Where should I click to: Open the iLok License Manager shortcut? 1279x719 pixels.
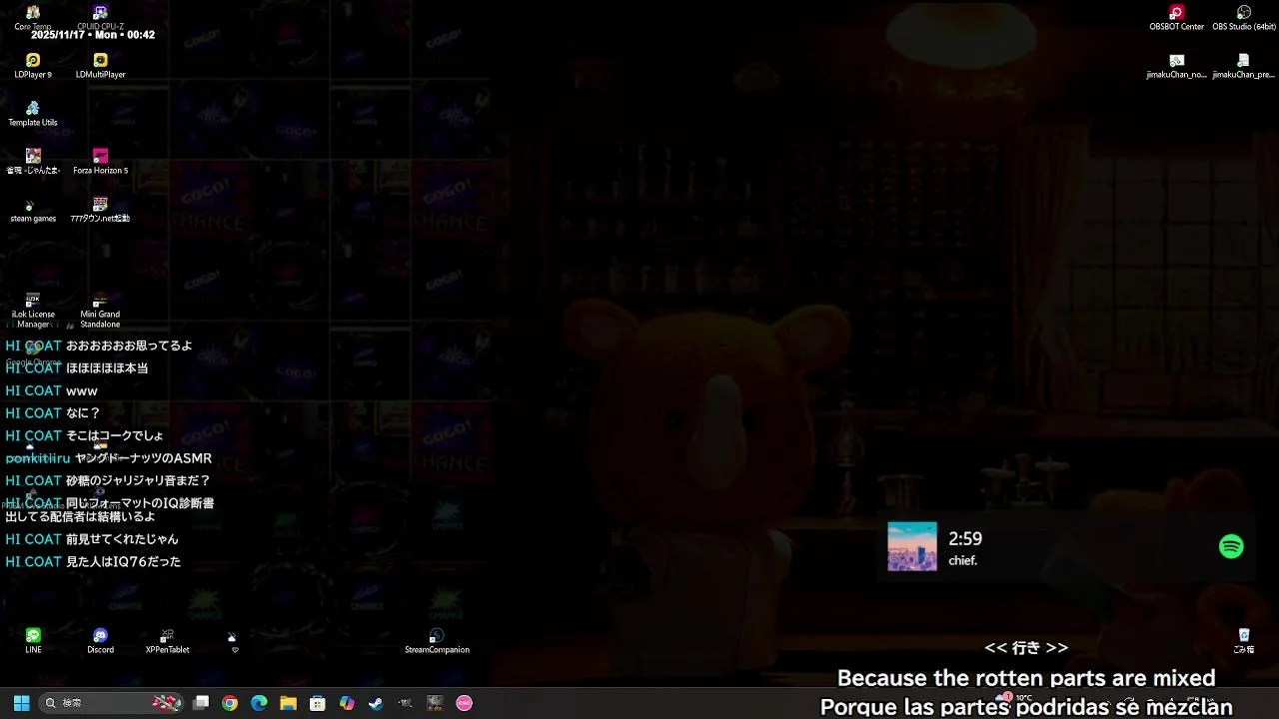pos(33,311)
